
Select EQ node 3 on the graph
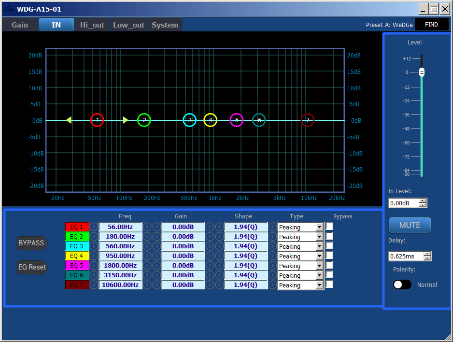point(189,120)
